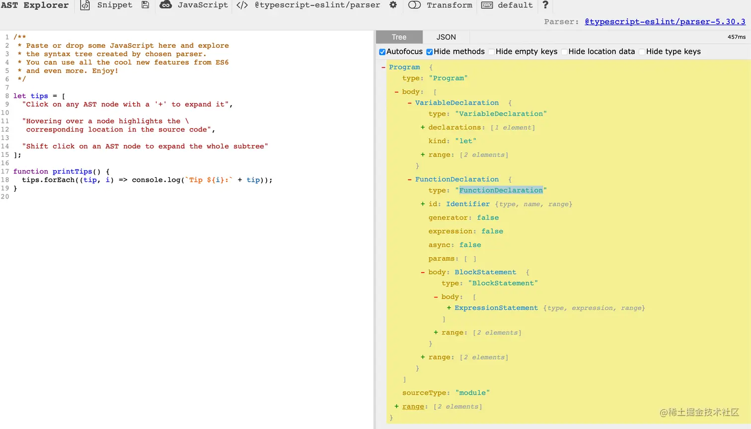Toggle the Transform switch

(414, 5)
